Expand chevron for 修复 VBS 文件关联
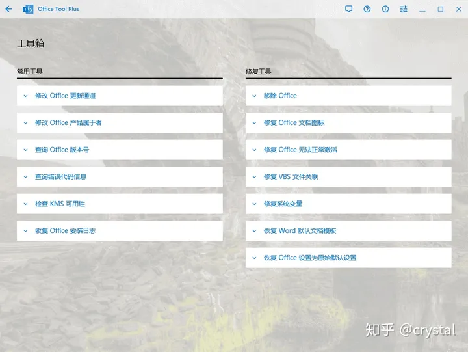 254,177
